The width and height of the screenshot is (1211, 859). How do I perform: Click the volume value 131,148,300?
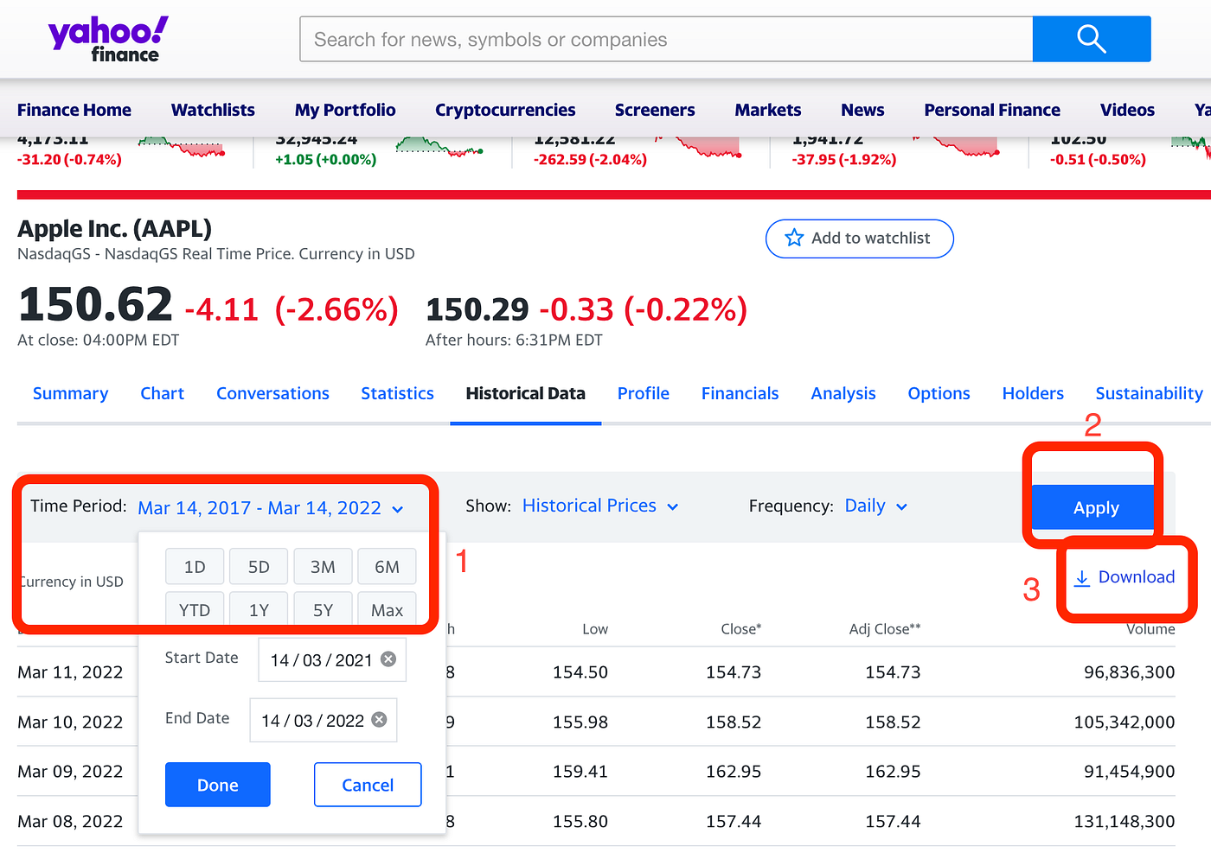point(1124,822)
